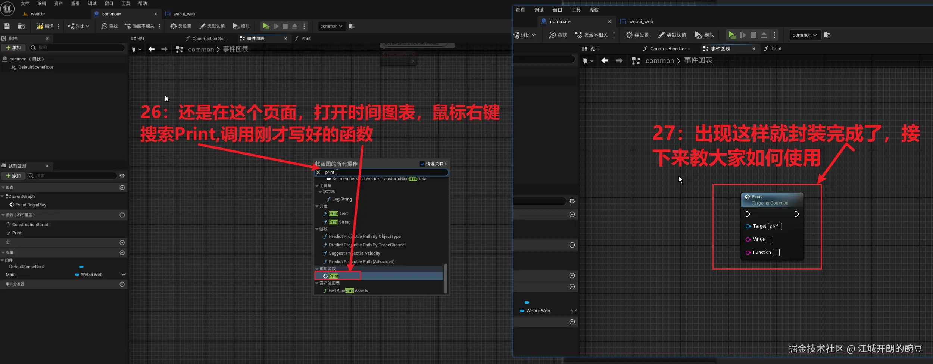Open 调试 menu in the right window
Image resolution: width=933 pixels, height=364 pixels.
coord(539,10)
